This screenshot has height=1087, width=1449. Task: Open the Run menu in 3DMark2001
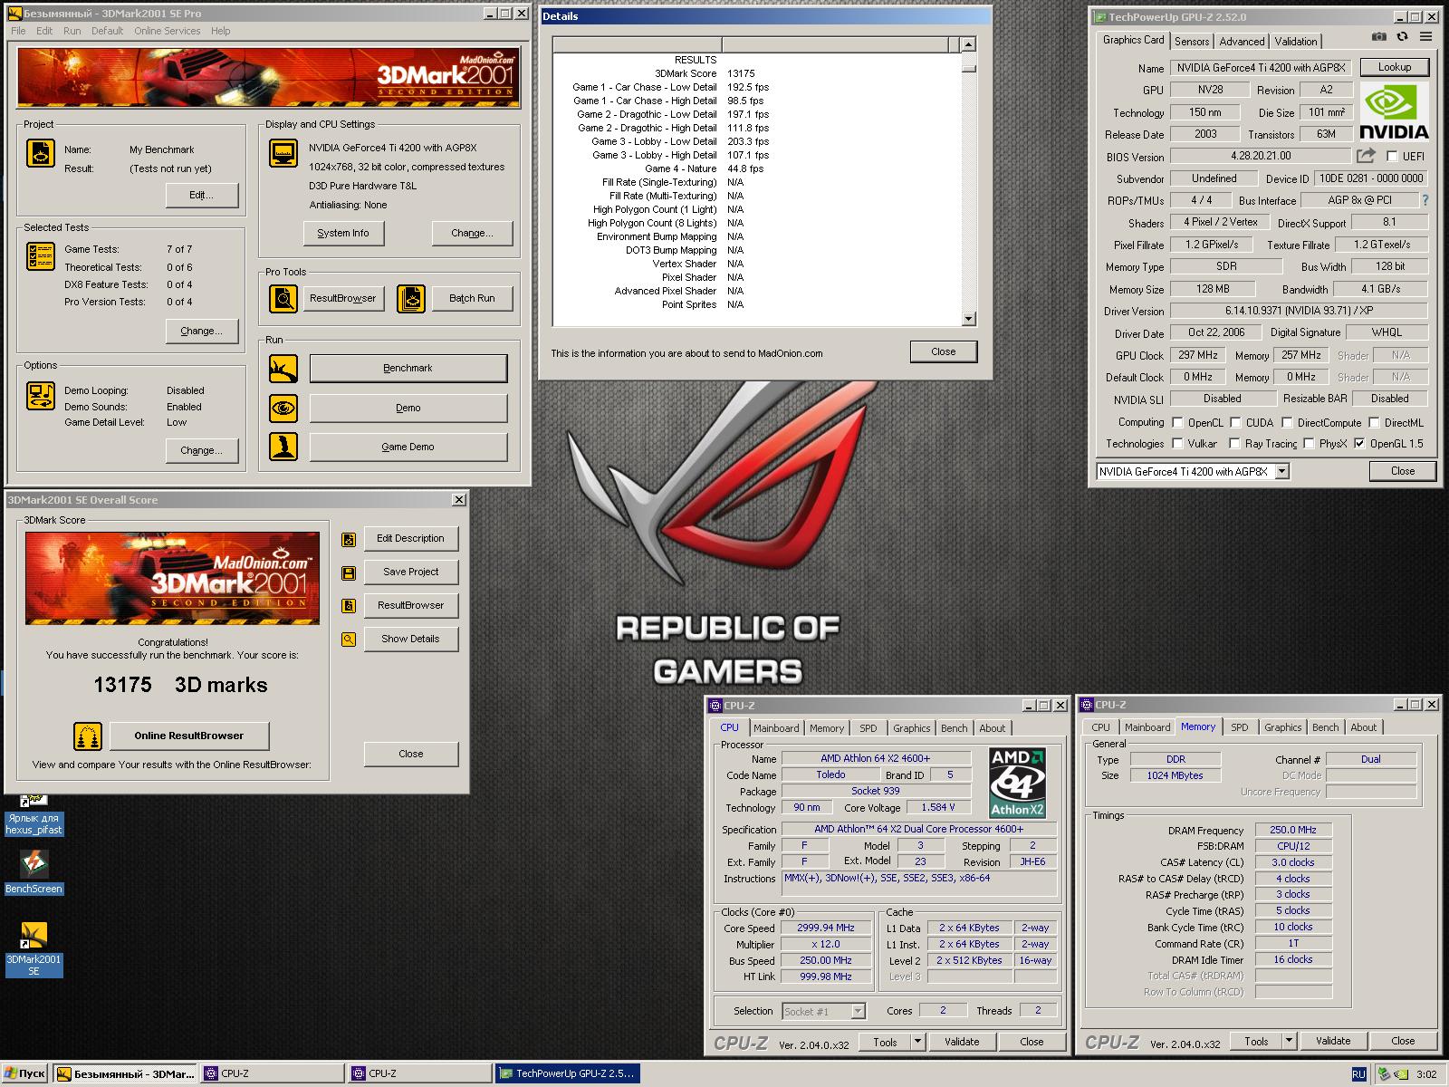pyautogui.click(x=72, y=31)
